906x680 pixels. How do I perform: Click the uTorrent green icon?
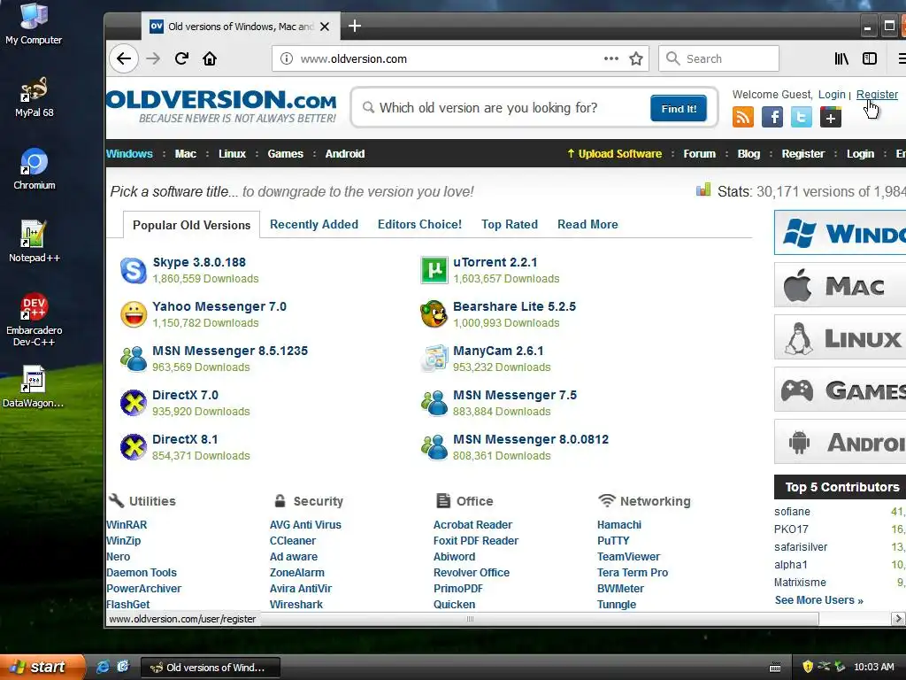pos(434,271)
